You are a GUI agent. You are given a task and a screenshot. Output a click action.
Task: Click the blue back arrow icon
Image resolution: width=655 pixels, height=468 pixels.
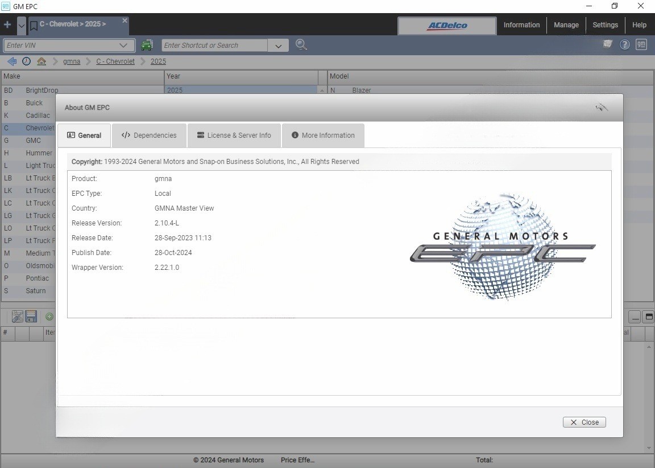point(12,61)
